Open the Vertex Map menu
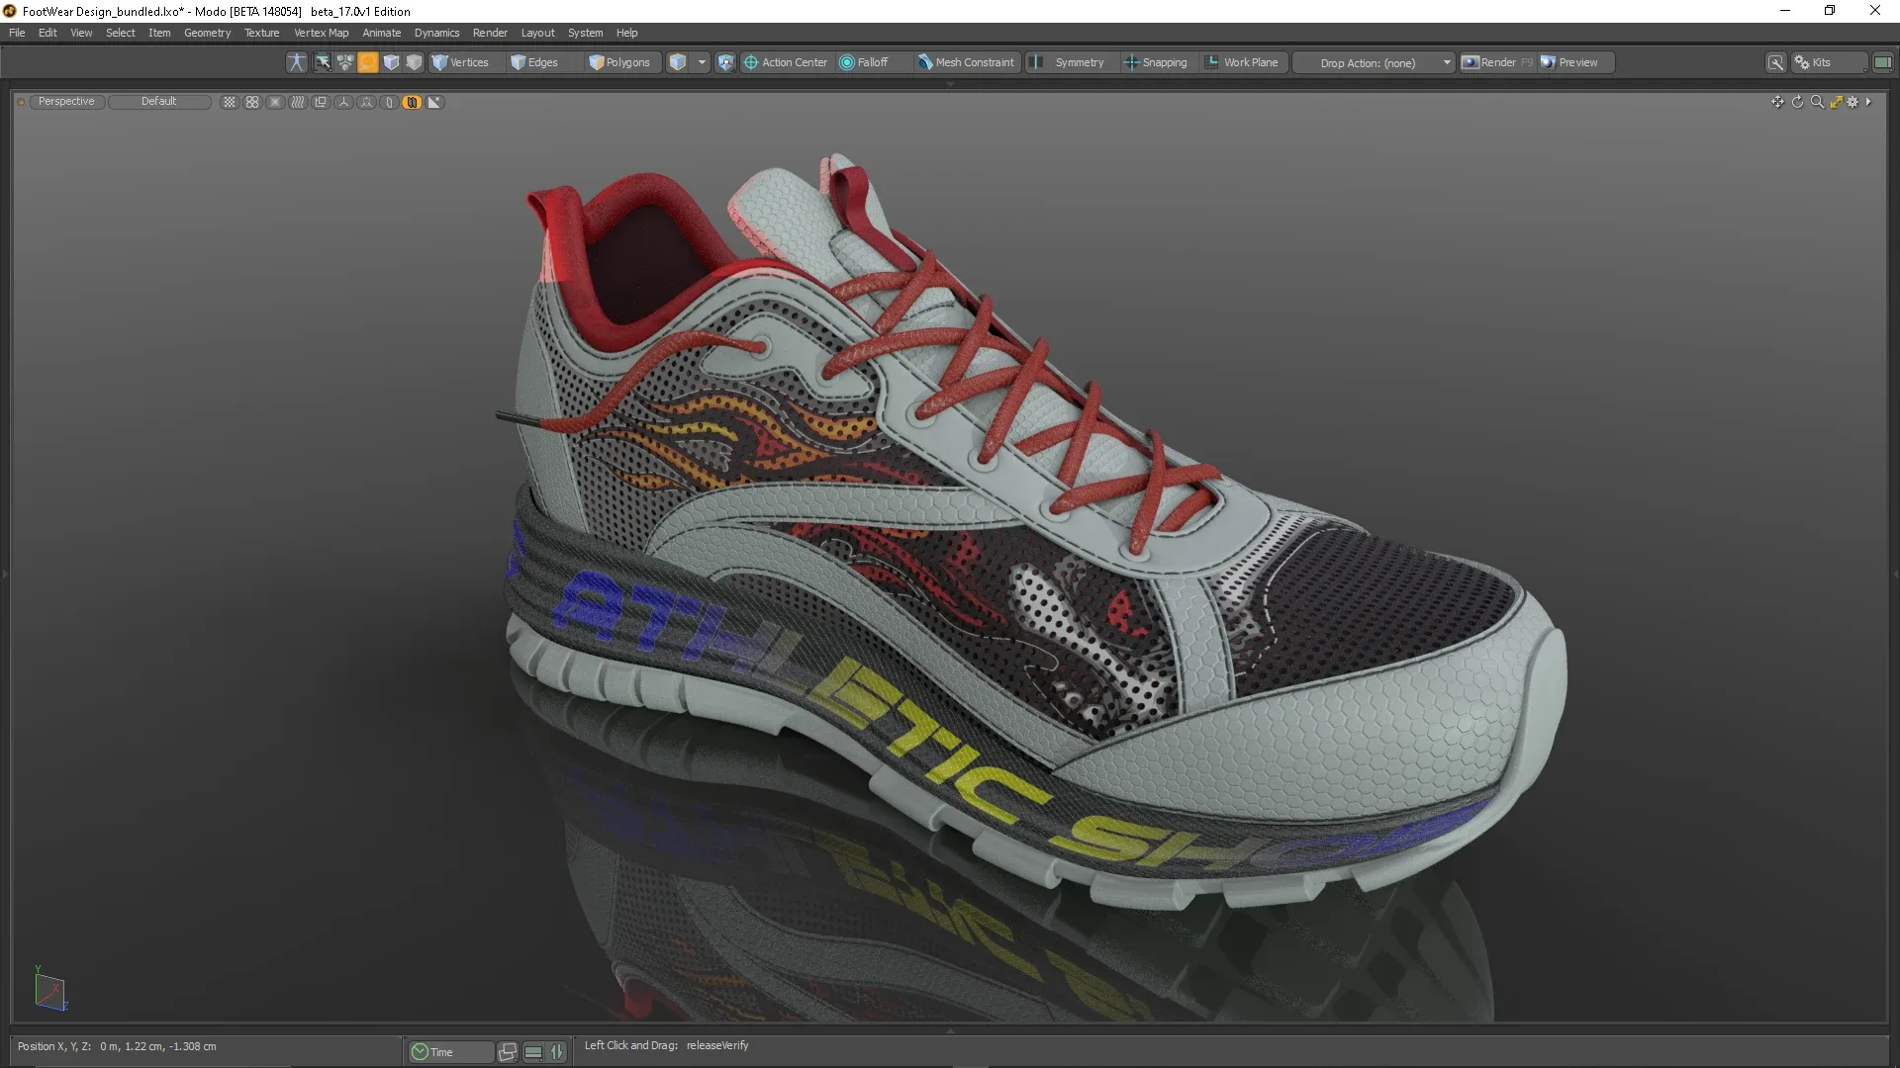 [322, 33]
